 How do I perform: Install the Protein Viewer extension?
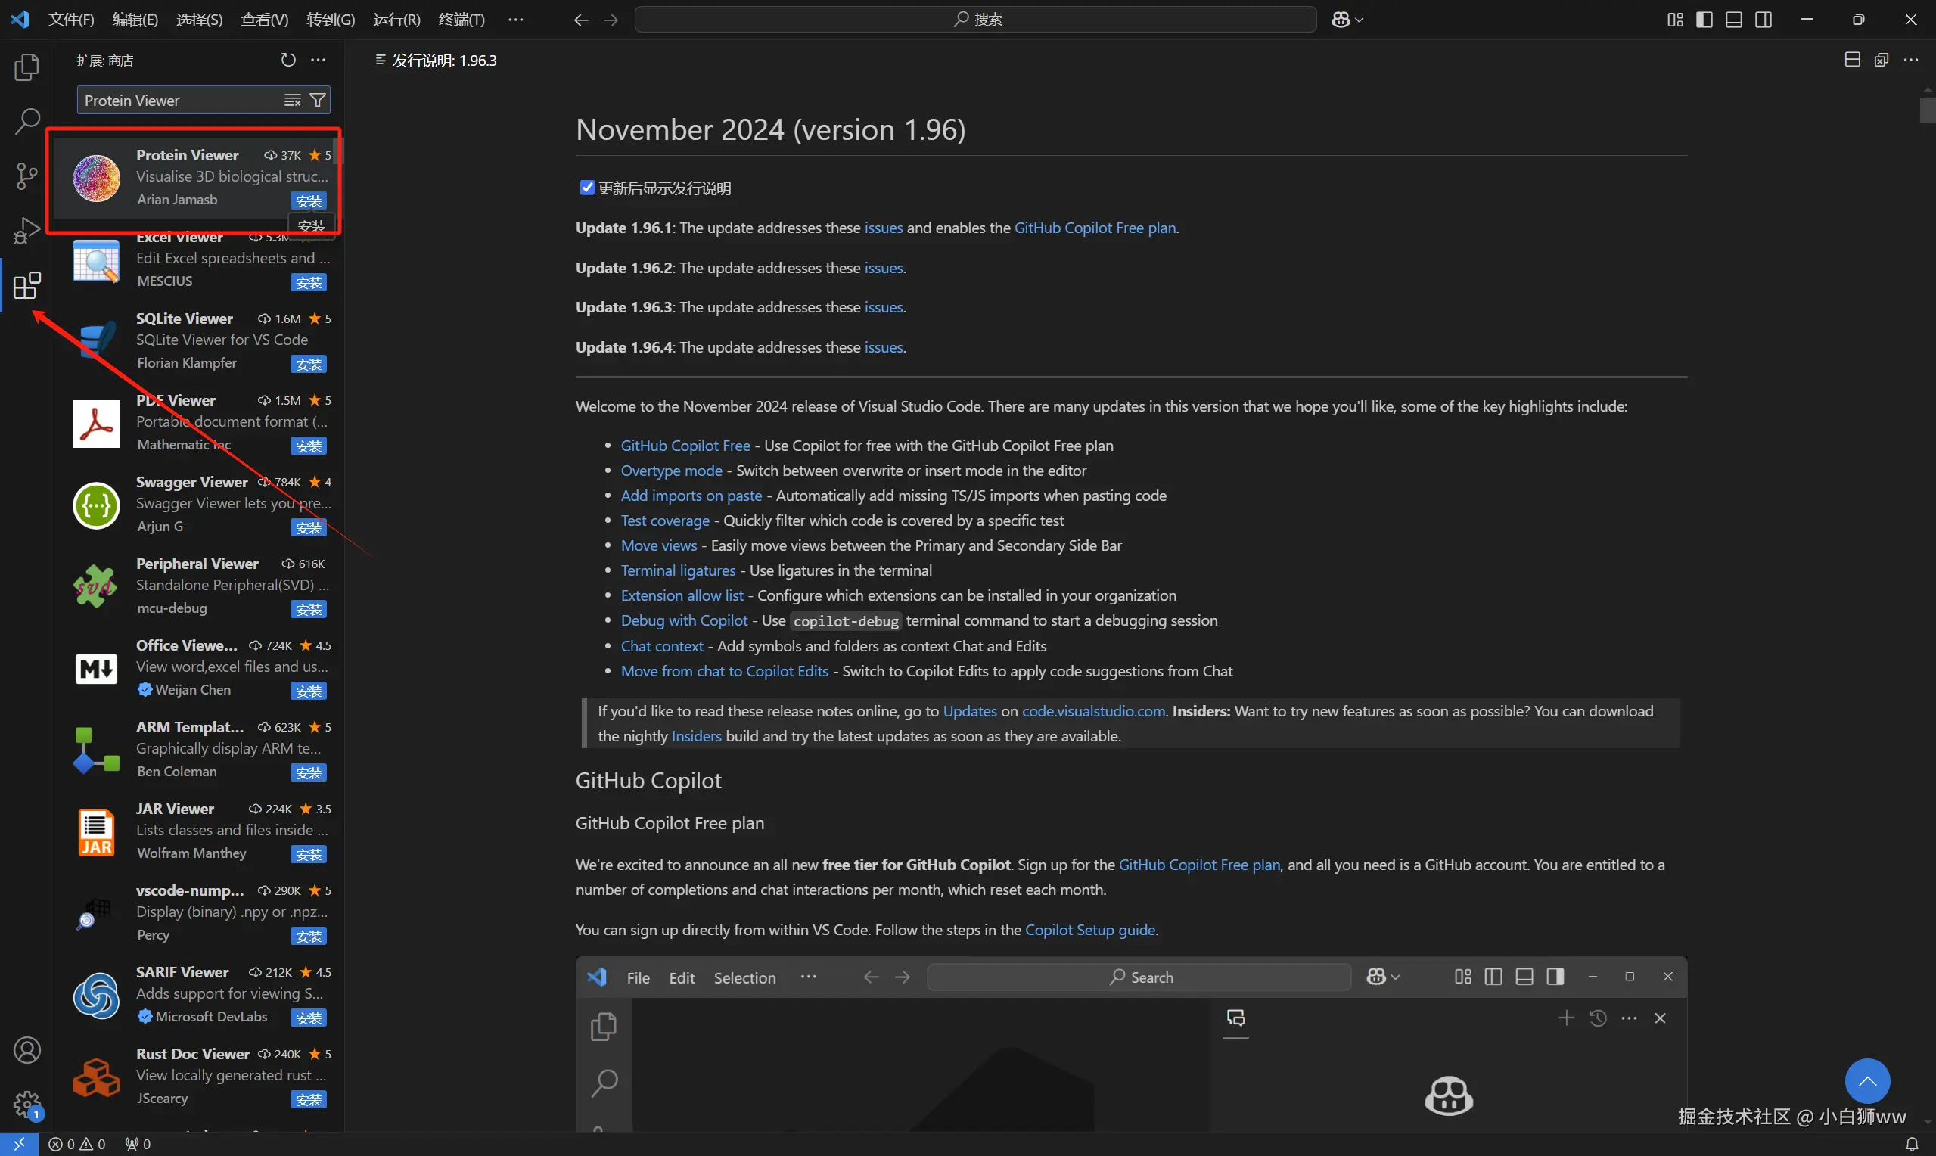(309, 200)
